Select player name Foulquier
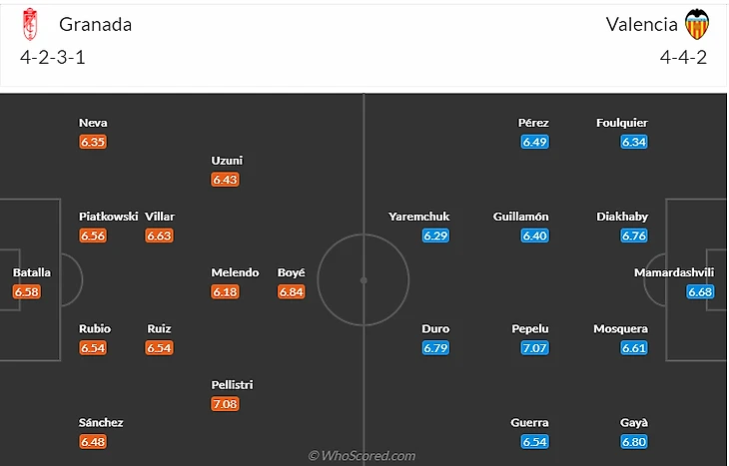 pos(622,123)
